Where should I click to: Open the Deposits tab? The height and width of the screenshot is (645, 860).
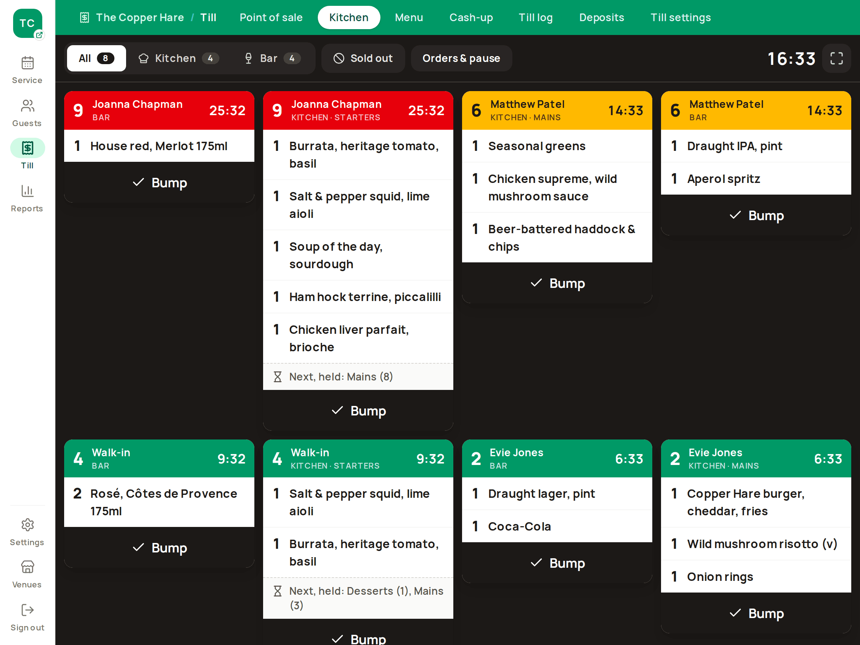pos(602,17)
